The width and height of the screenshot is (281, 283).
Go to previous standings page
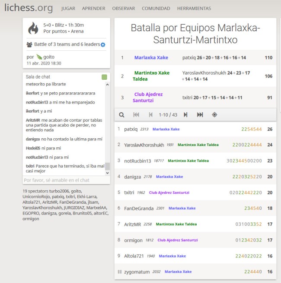150,115
